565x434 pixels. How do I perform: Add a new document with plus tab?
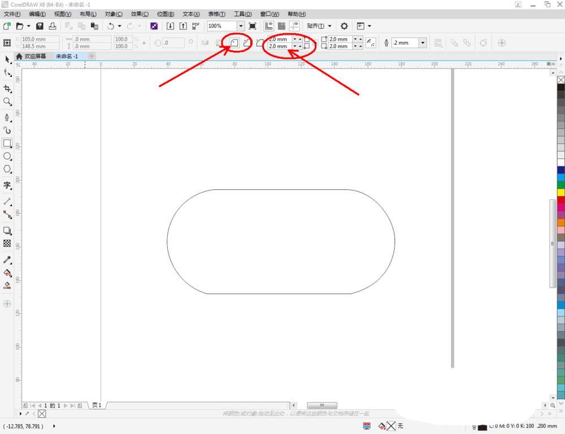click(92, 57)
